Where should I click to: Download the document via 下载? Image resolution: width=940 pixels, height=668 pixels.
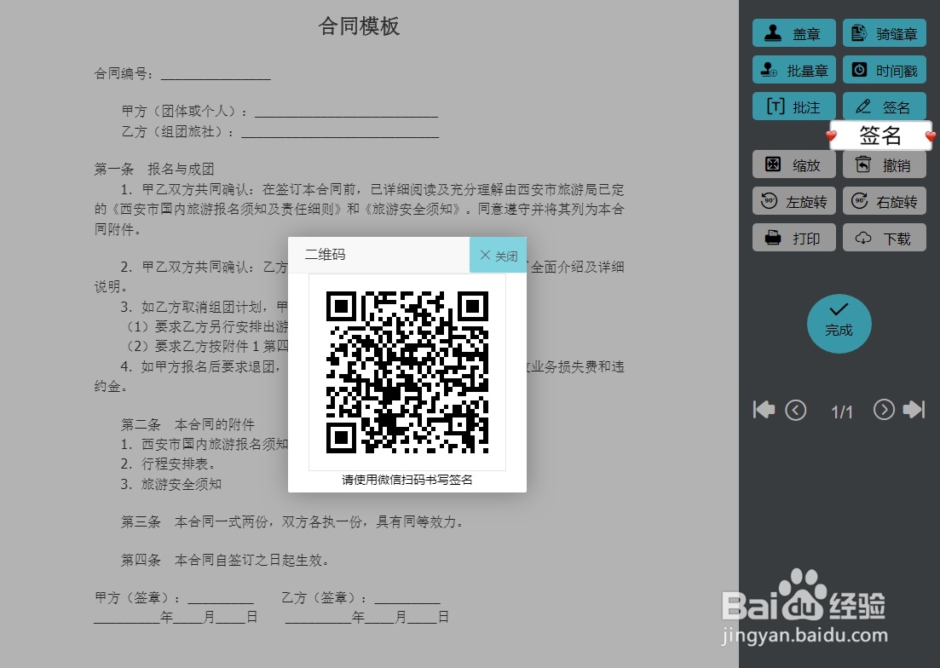click(x=885, y=238)
